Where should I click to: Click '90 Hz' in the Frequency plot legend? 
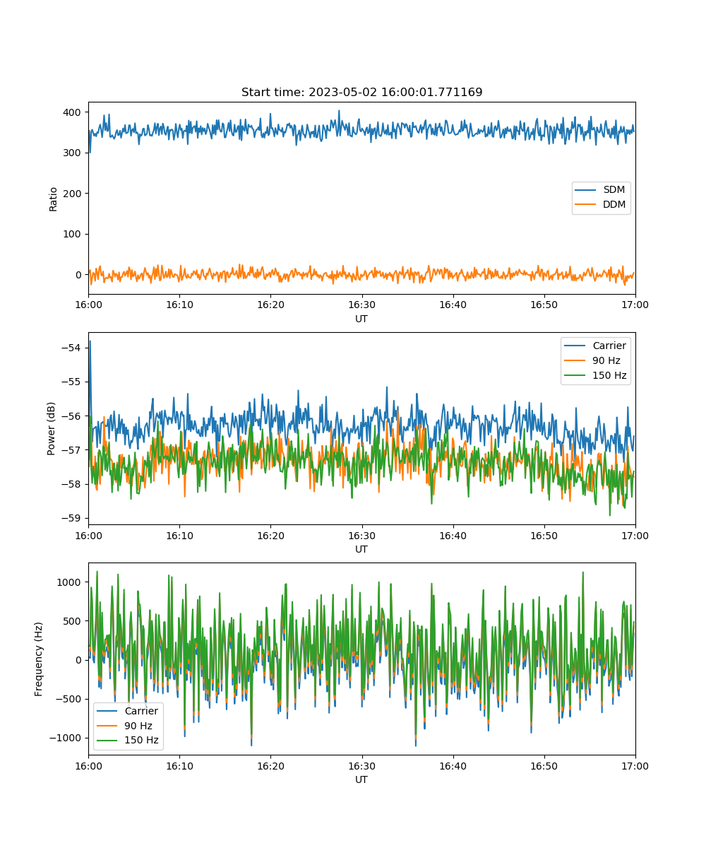(138, 726)
